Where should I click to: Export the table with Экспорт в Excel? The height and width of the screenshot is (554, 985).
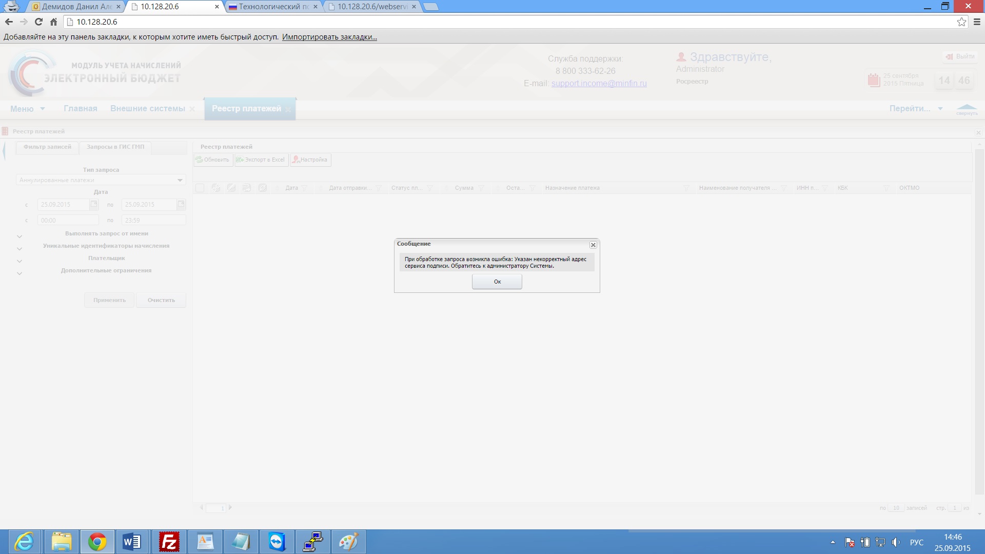click(x=261, y=160)
